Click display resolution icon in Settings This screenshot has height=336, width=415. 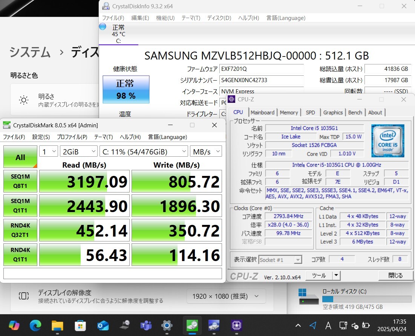[x=23, y=296]
